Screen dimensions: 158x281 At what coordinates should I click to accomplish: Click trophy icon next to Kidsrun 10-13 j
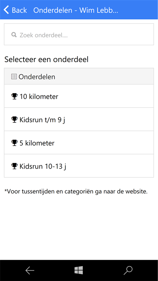click(x=14, y=166)
